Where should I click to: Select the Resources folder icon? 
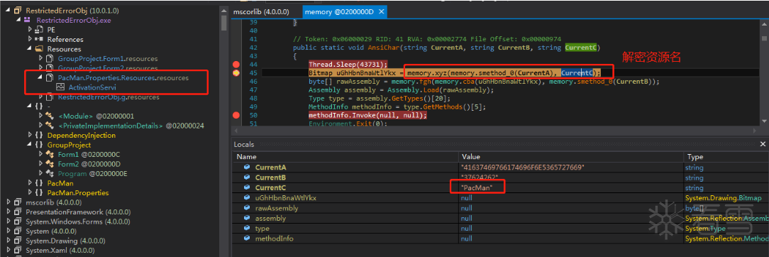tap(39, 49)
